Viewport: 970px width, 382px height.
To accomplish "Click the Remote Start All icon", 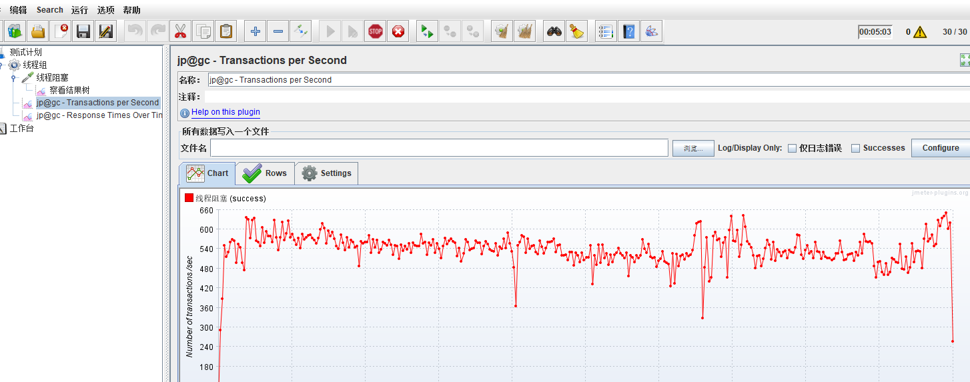I will 427,31.
